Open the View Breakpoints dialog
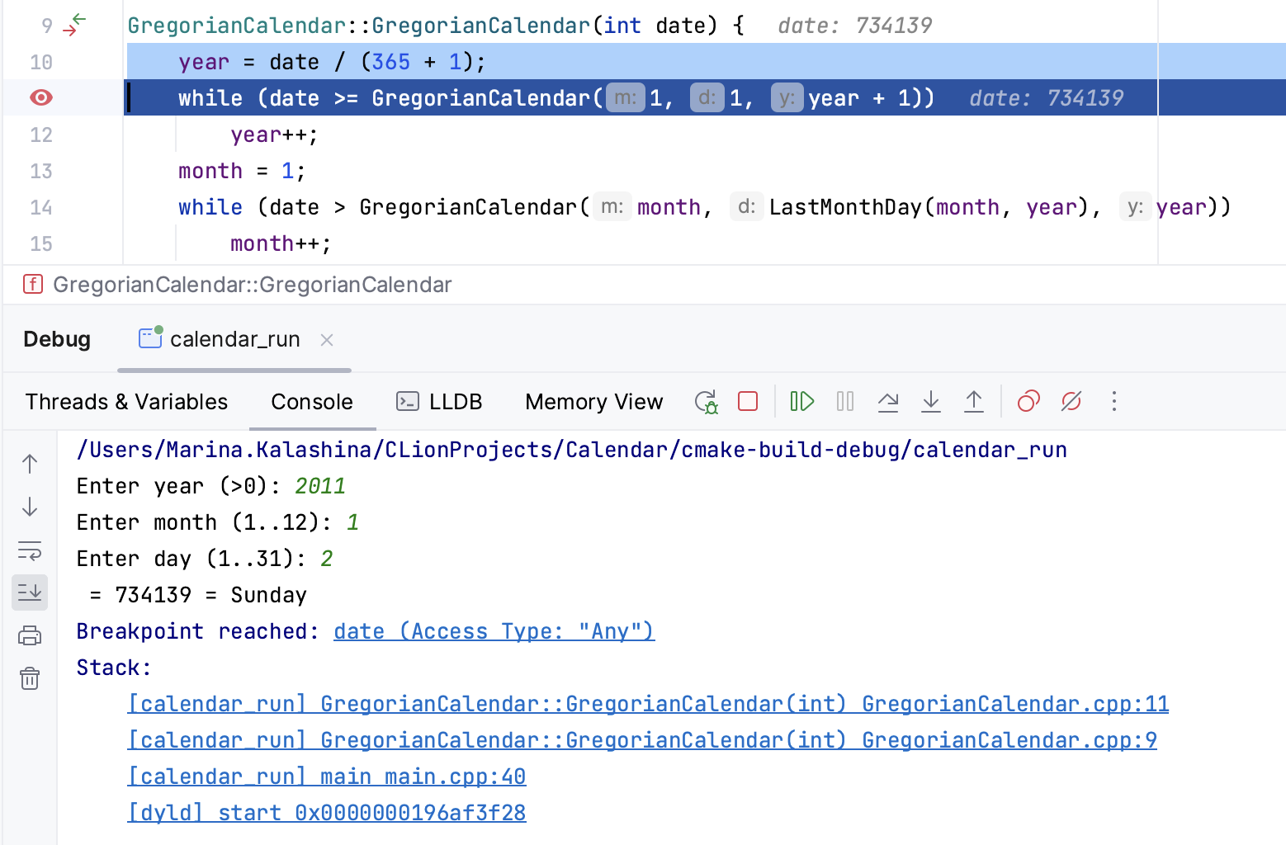This screenshot has width=1286, height=845. [1028, 402]
